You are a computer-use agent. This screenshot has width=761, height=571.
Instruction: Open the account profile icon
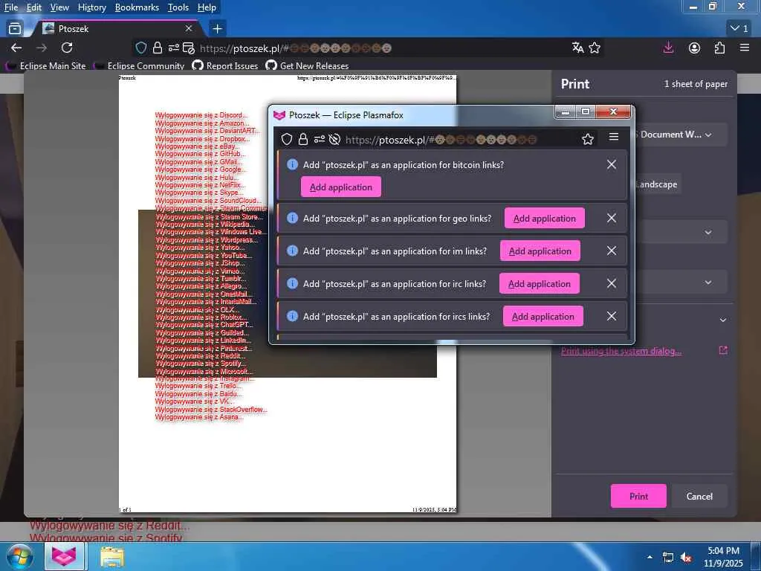click(x=695, y=48)
